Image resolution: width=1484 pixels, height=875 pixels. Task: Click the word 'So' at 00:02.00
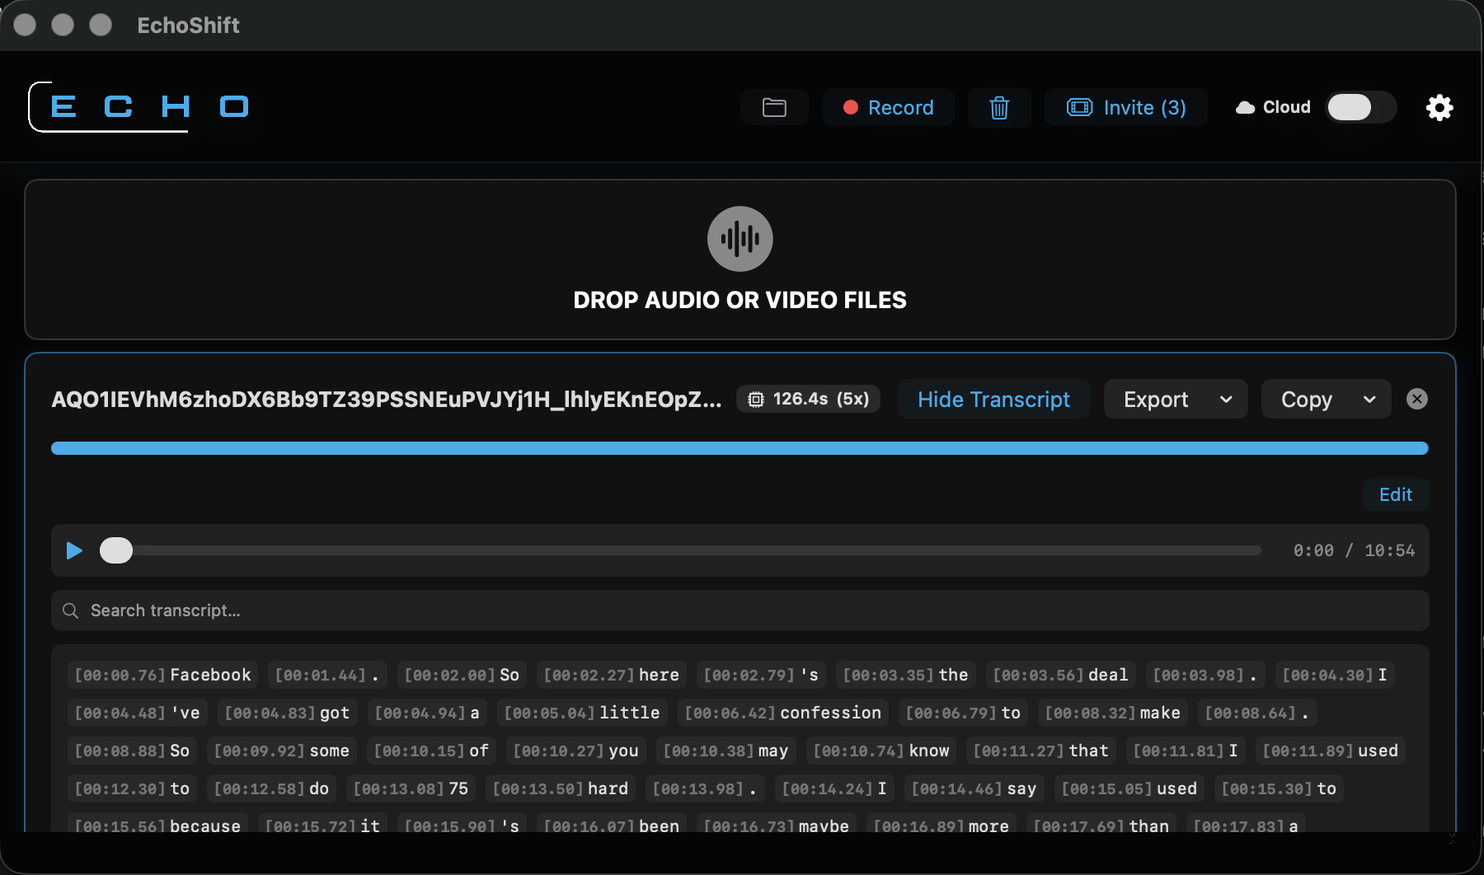pos(462,675)
